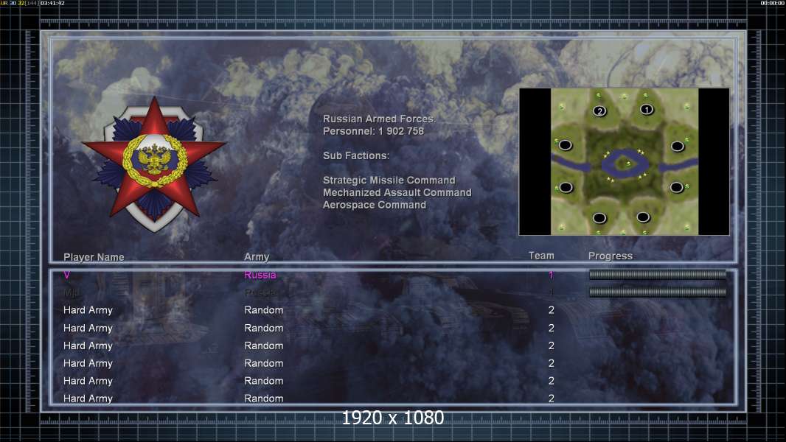
Task: Click the Player Name column header
Action: (94, 257)
